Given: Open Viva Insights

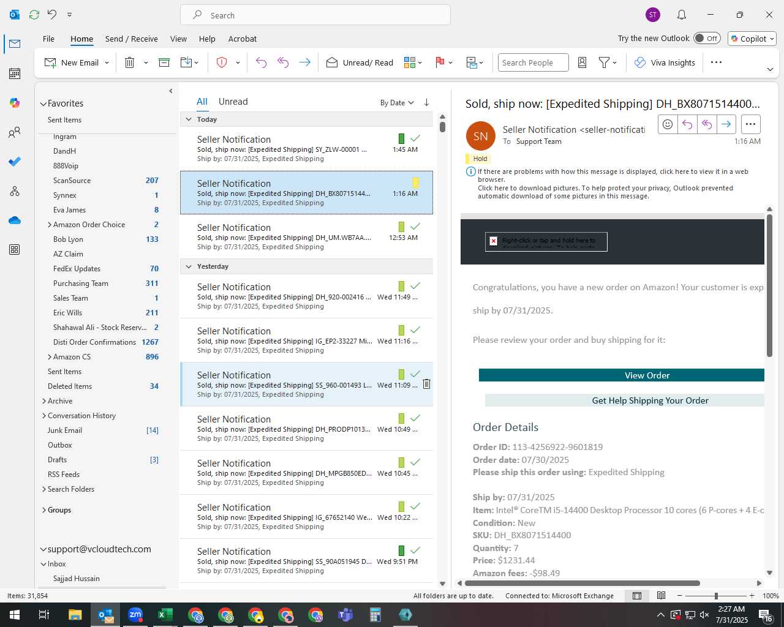Looking at the screenshot, I should (x=665, y=62).
